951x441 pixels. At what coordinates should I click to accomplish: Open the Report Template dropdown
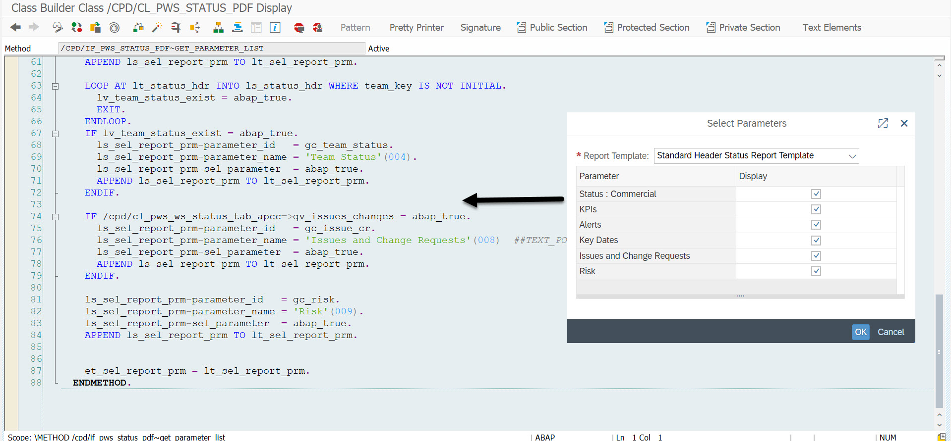pyautogui.click(x=852, y=156)
